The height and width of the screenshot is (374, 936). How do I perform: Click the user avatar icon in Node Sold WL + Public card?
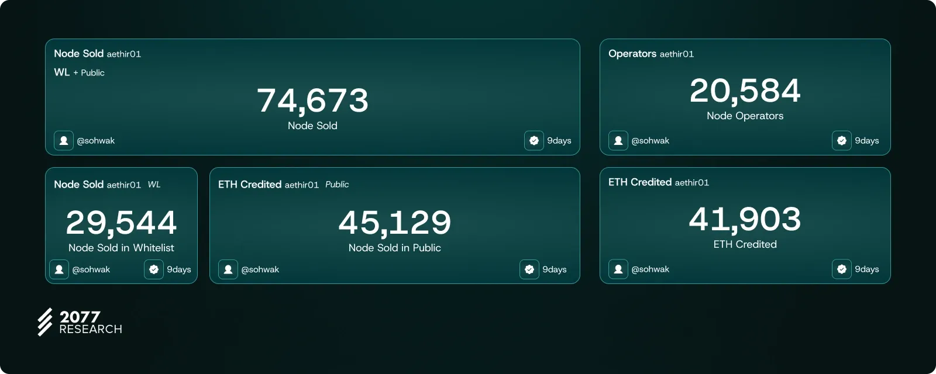64,141
